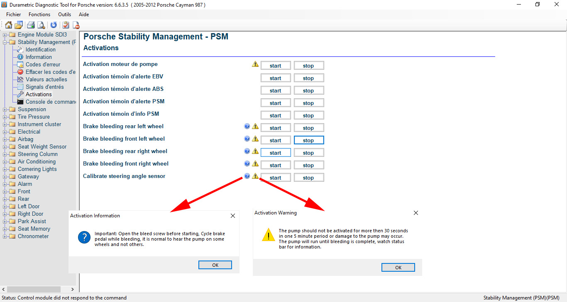Start Activation témoin d'alerte ABS

pos(276,90)
